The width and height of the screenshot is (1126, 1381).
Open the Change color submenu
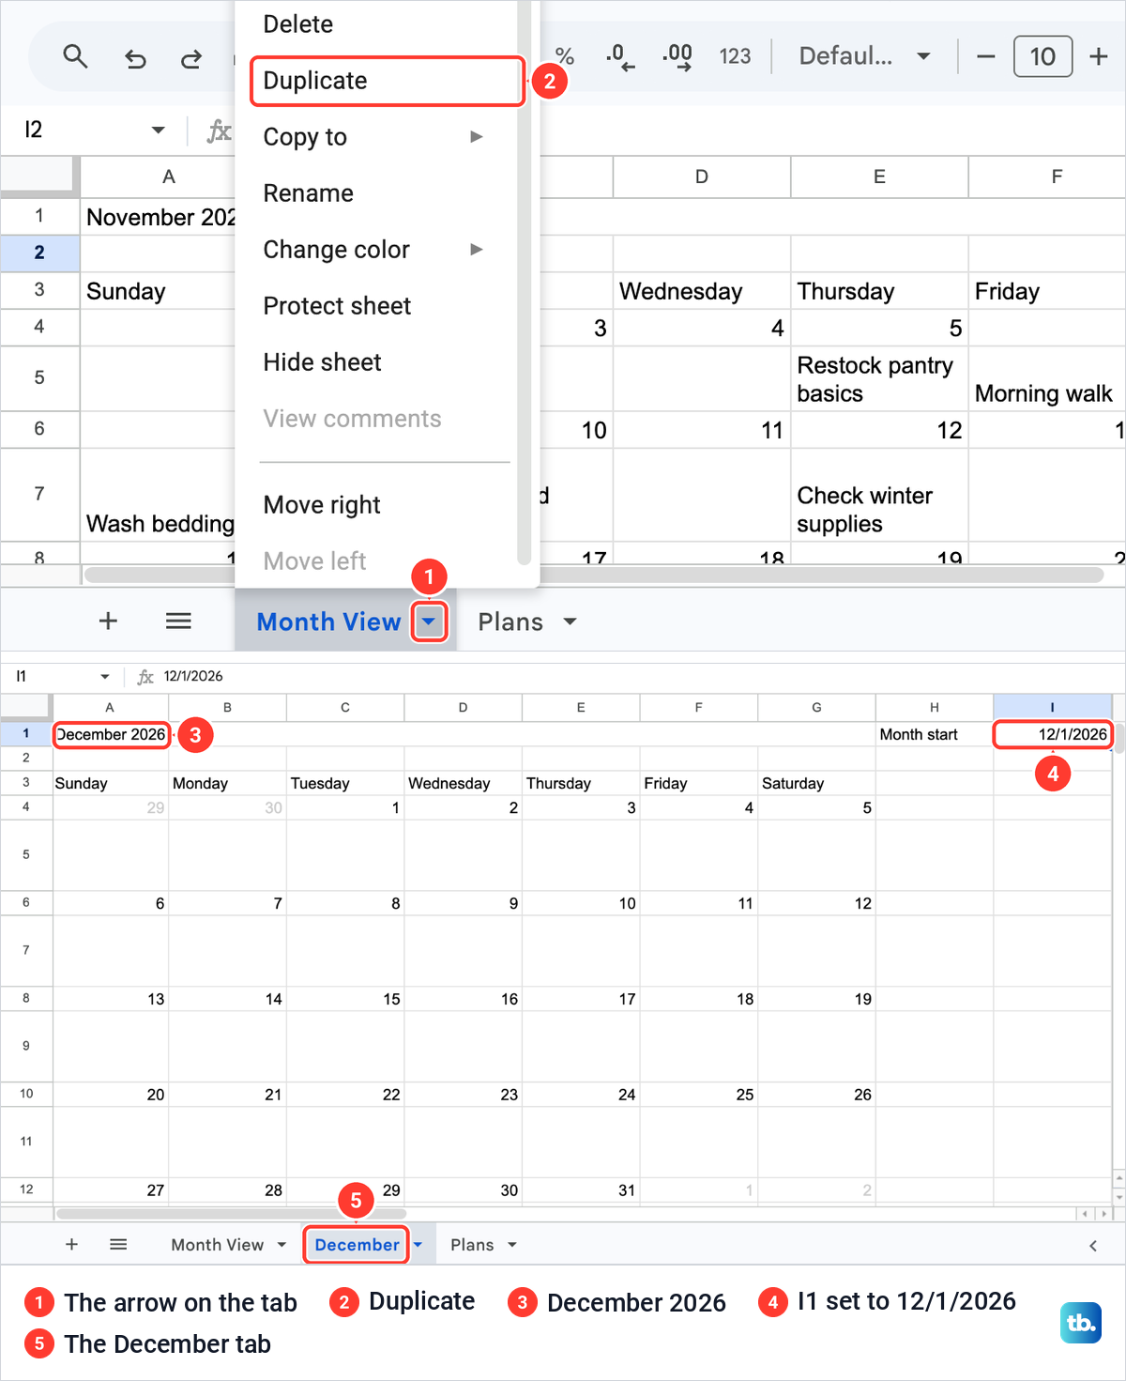[x=373, y=250]
